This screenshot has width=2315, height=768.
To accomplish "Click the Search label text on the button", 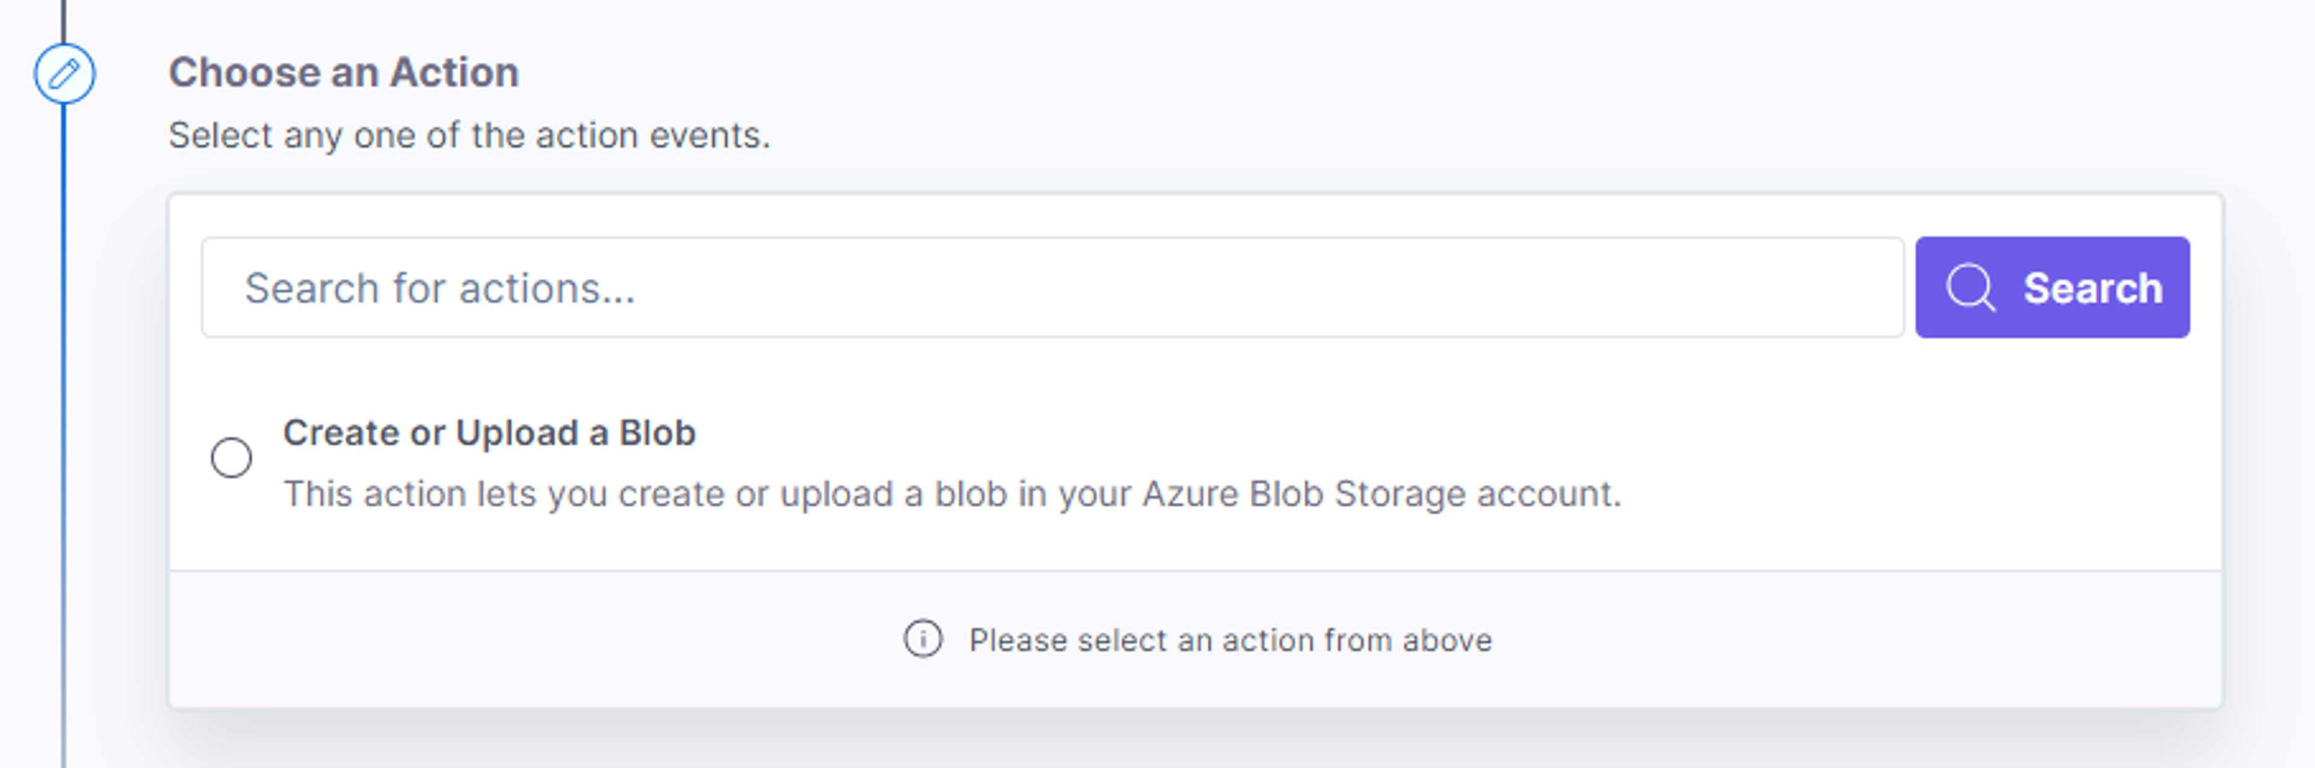I will [2093, 288].
